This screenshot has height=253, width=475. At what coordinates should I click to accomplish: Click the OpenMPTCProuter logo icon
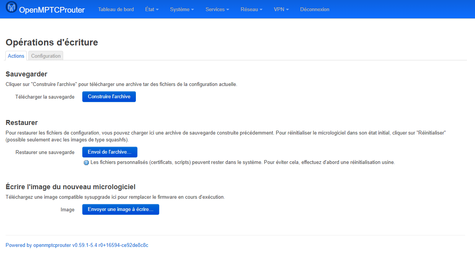coord(11,7)
